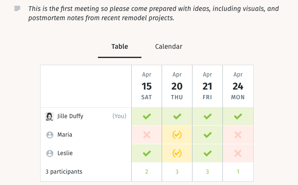Click the description lines icon beside the meeting note
This screenshot has height=185, width=298.
click(x=17, y=8)
